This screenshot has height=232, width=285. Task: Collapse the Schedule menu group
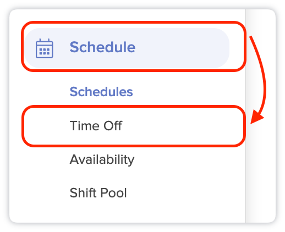point(127,48)
